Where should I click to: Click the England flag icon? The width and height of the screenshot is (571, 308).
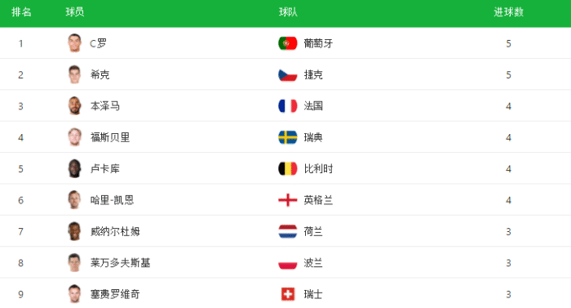click(288, 200)
